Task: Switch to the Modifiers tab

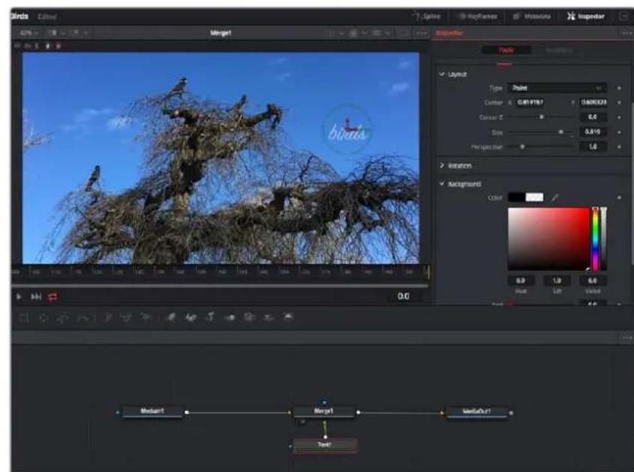Action: coord(559,50)
